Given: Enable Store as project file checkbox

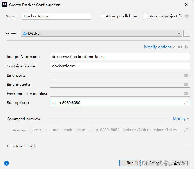Looking at the screenshot, I should point(145,16).
